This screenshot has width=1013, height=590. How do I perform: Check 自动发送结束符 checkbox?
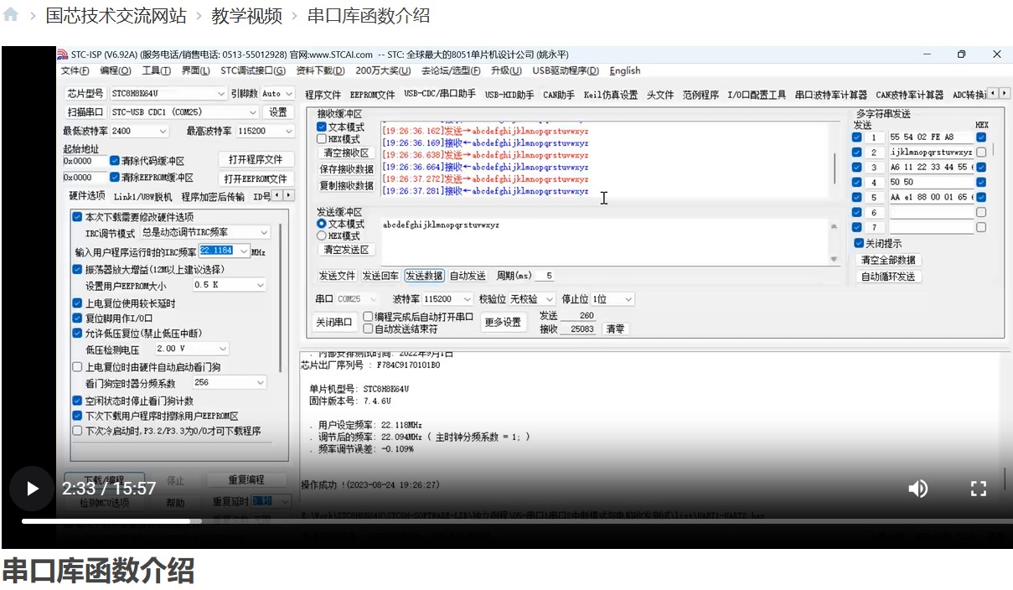click(368, 329)
